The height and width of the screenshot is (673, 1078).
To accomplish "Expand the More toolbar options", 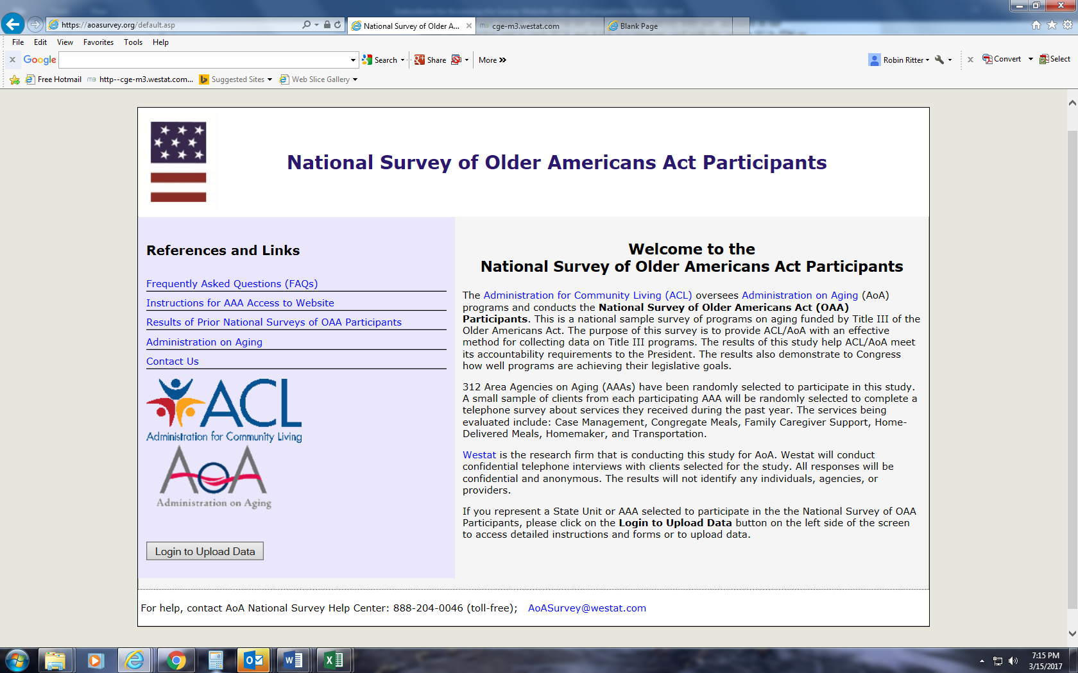I will click(x=492, y=60).
